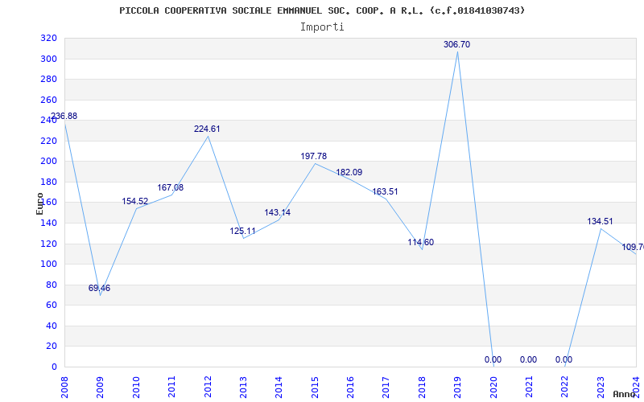
Task: Click the 2024 x-axis year label
Action: [636, 387]
